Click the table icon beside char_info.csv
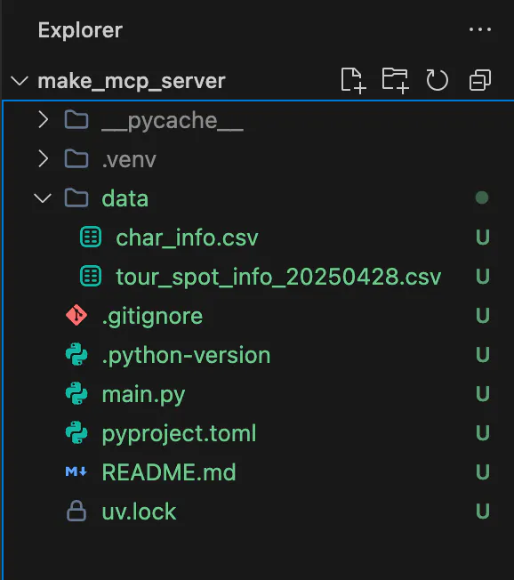Screen dimensions: 514x580 (91, 237)
